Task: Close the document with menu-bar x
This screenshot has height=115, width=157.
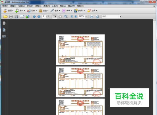Action: coord(154,6)
